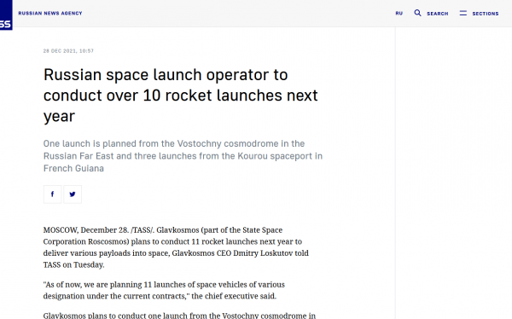Click the grey subtitle beginning 'One launch is planned'
Viewport: 512px width, 319px height.
[183, 156]
